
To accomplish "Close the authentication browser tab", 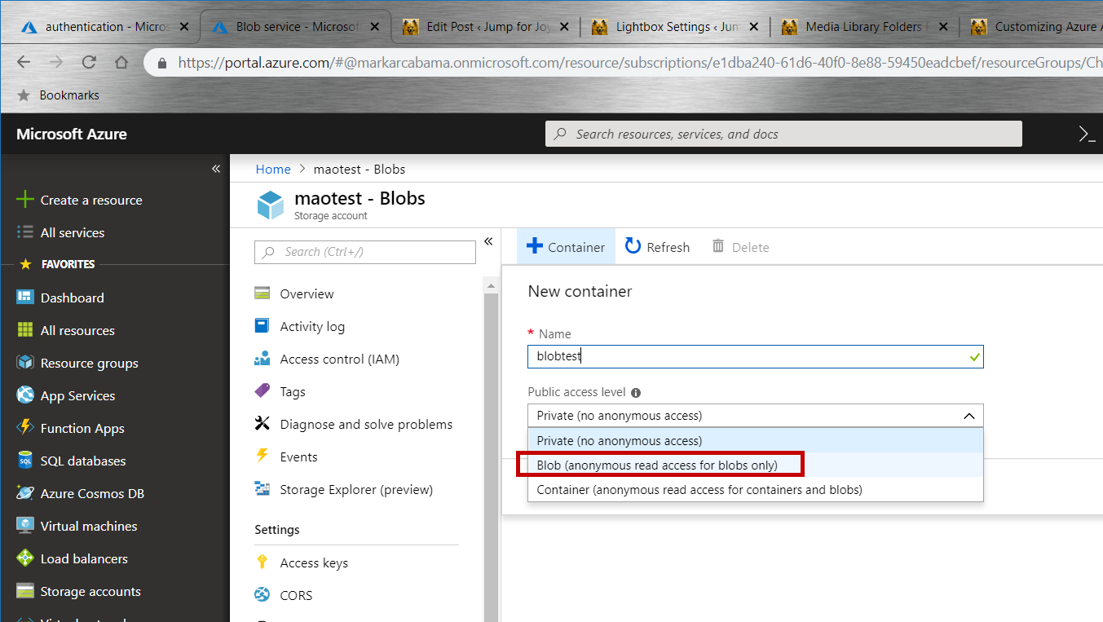I will pos(184,27).
